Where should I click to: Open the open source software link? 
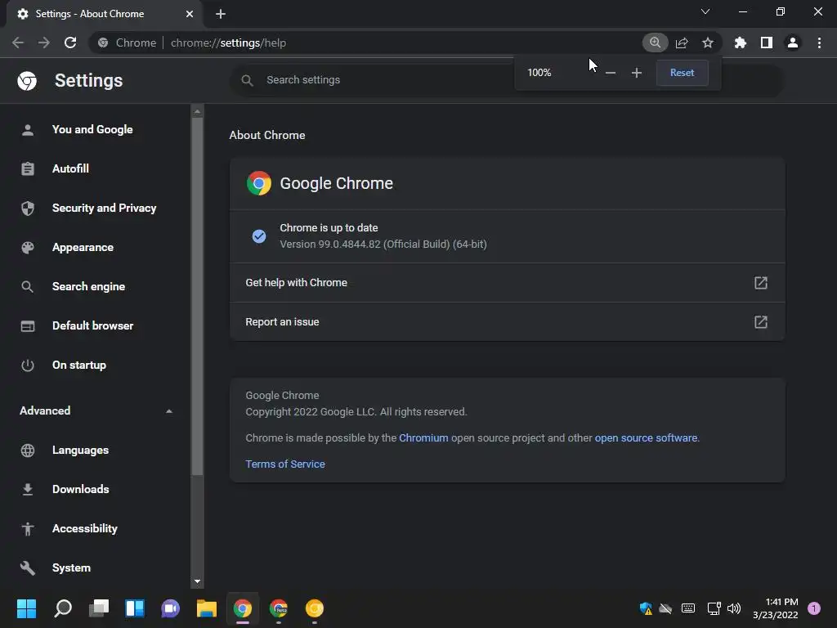646,438
